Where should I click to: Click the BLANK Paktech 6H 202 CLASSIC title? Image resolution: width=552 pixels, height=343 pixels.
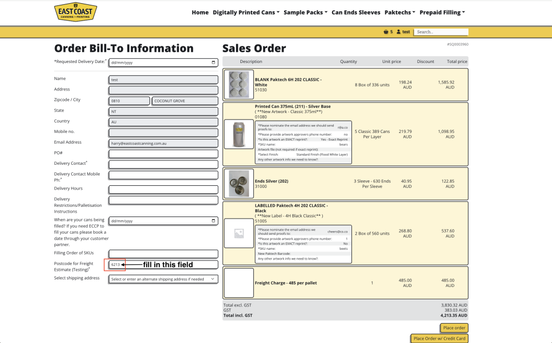(x=288, y=82)
